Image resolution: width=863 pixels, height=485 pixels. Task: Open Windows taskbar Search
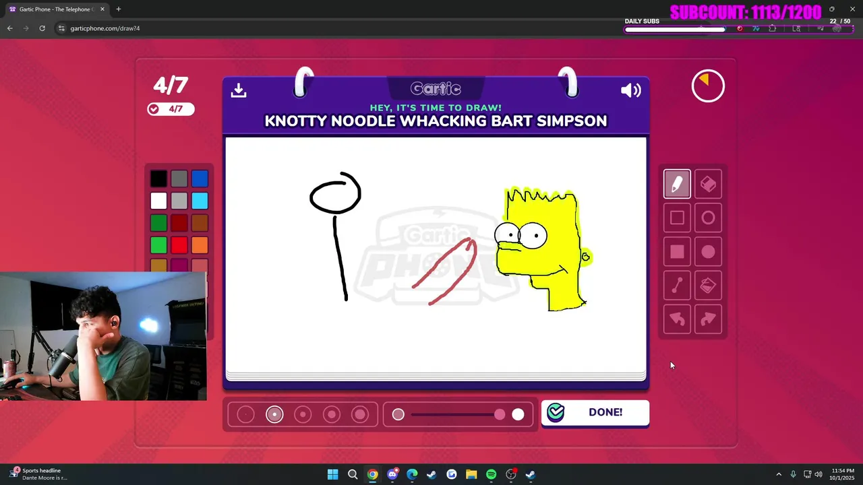353,474
